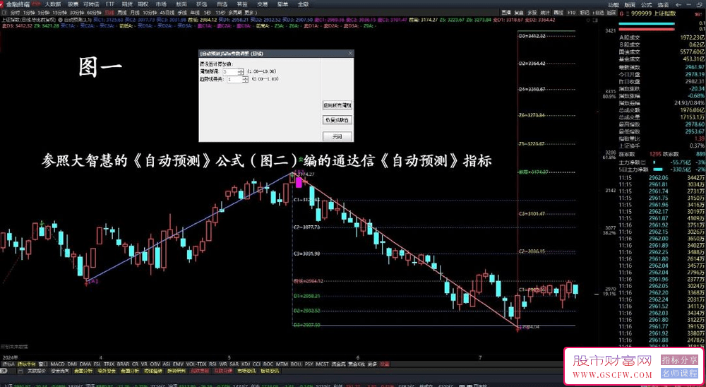Screen dimensions: 706x387
Task: Open the 期权 menu
Action: (x=143, y=4)
